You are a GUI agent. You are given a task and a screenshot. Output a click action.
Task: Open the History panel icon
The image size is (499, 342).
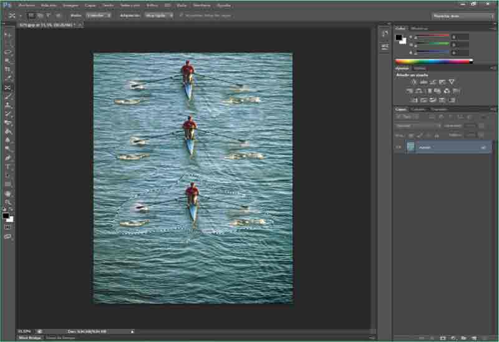pos(384,34)
